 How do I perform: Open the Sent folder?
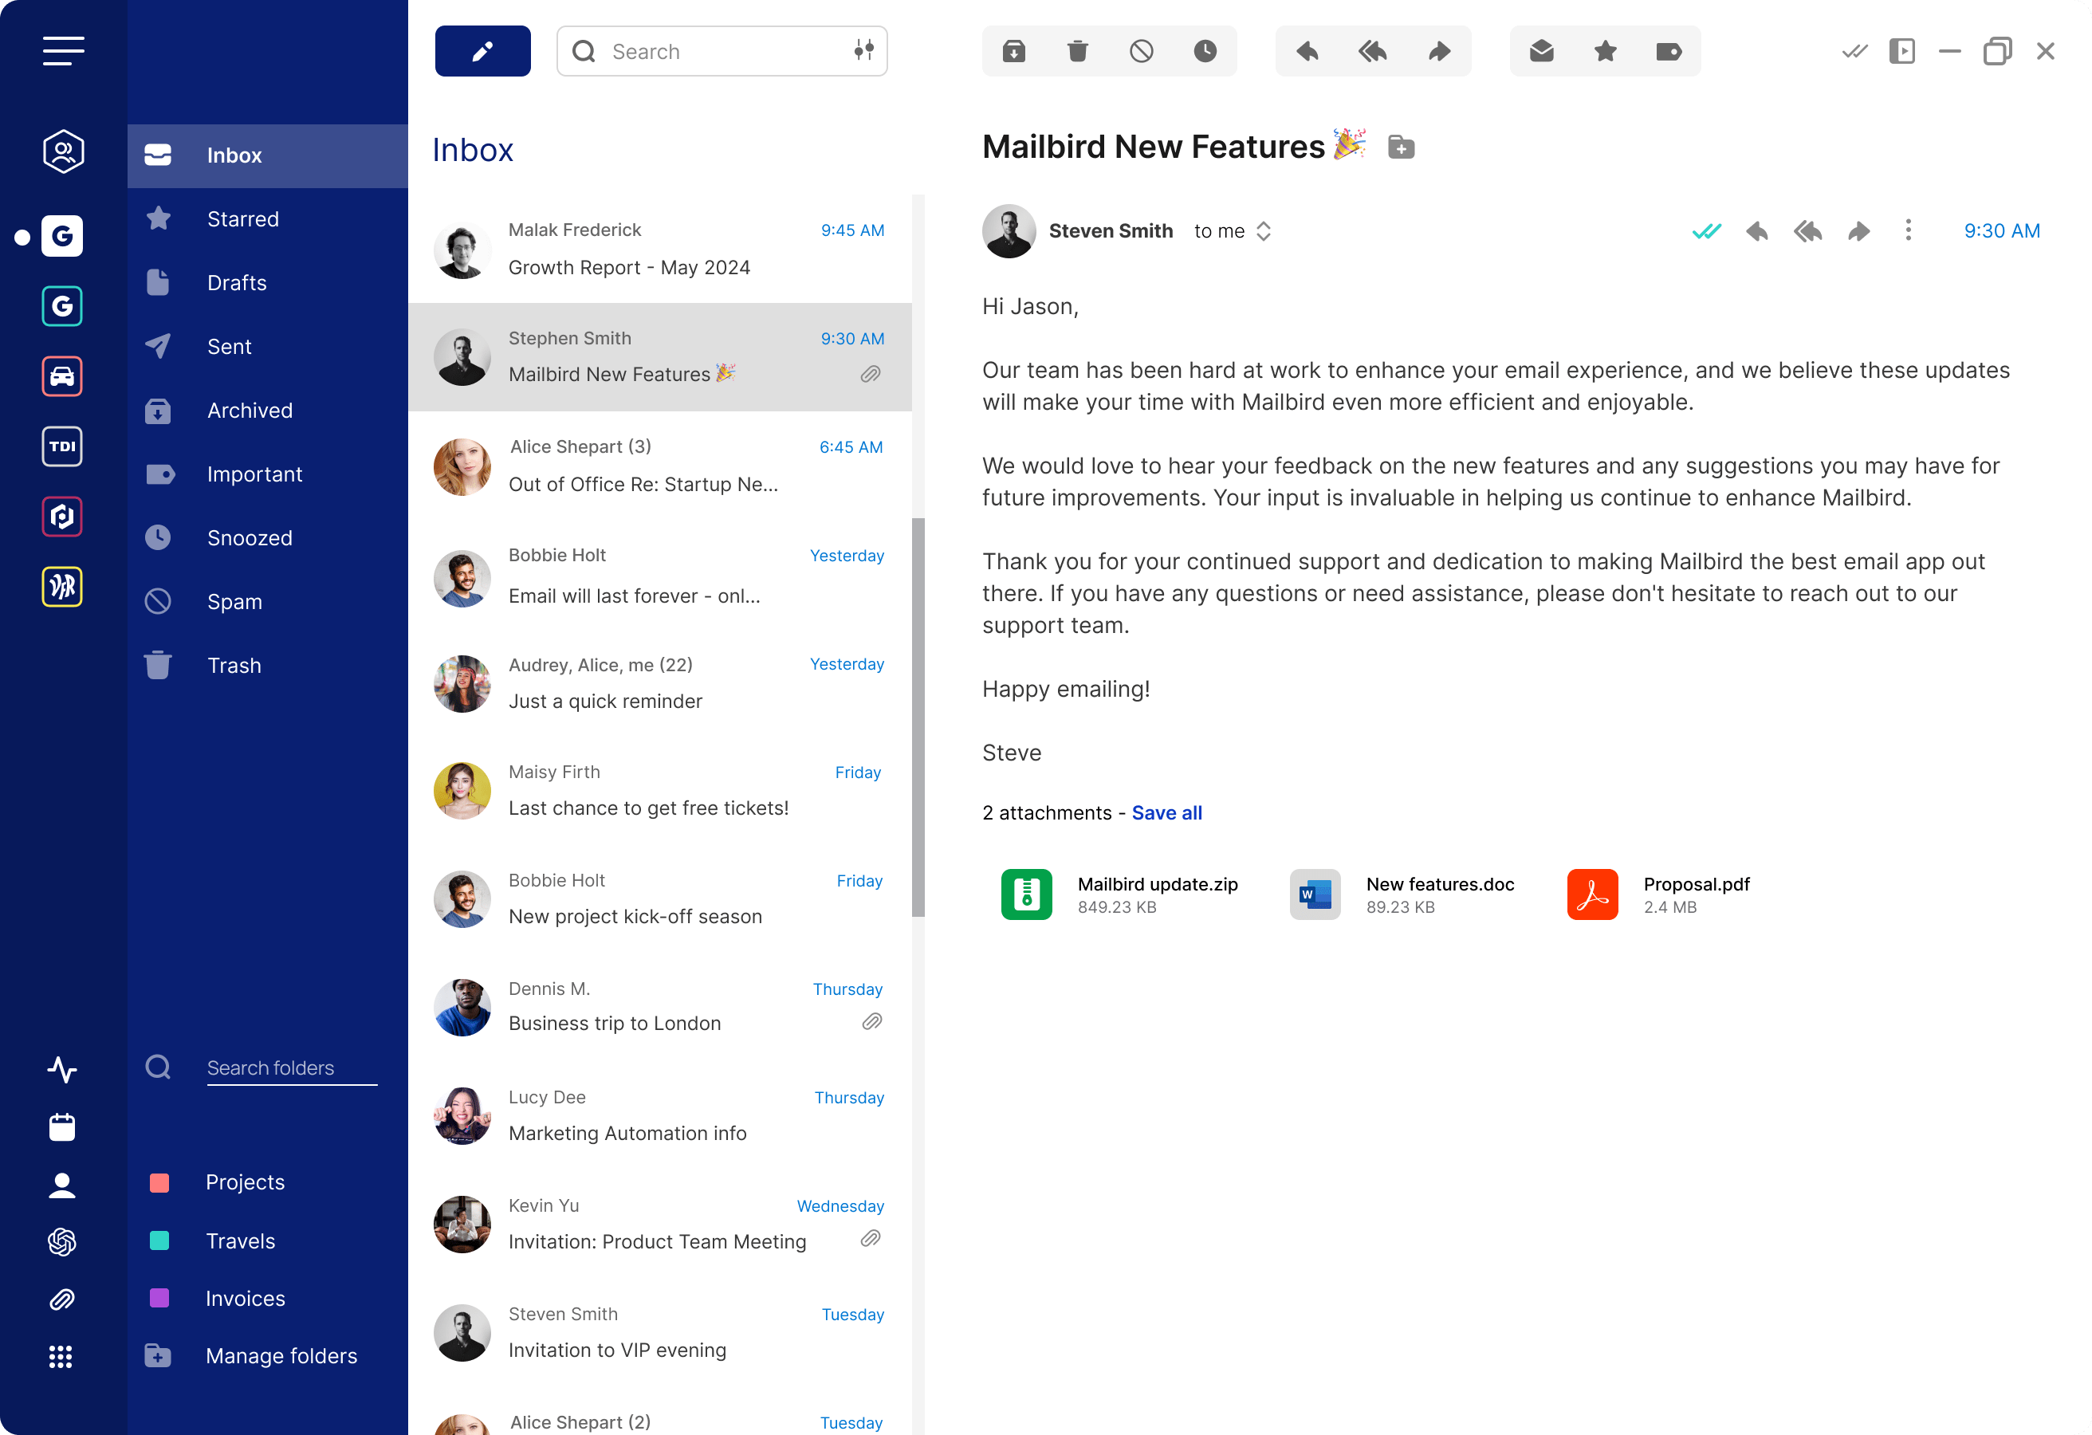(267, 347)
